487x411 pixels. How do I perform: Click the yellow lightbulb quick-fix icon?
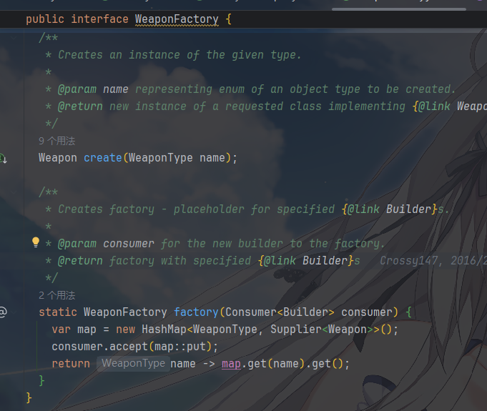coord(36,242)
